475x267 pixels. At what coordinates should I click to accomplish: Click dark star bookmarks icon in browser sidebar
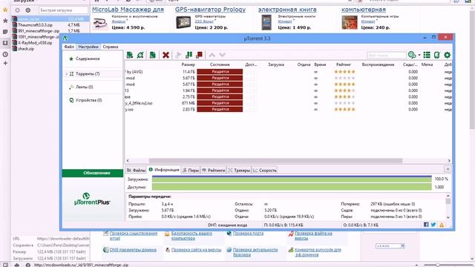click(x=5, y=21)
